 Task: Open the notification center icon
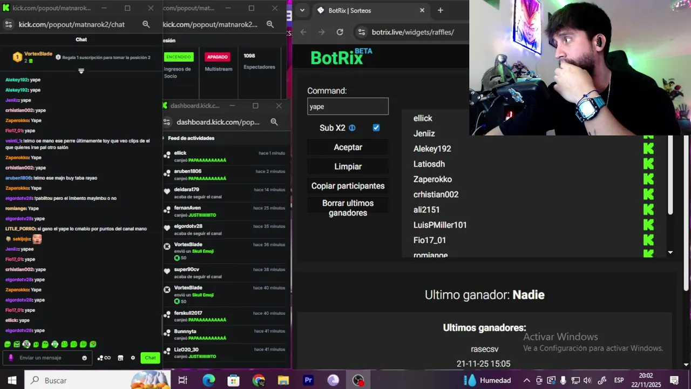click(674, 380)
